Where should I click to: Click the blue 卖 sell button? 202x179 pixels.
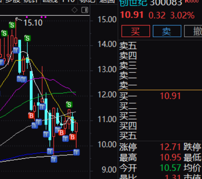pos(167,31)
